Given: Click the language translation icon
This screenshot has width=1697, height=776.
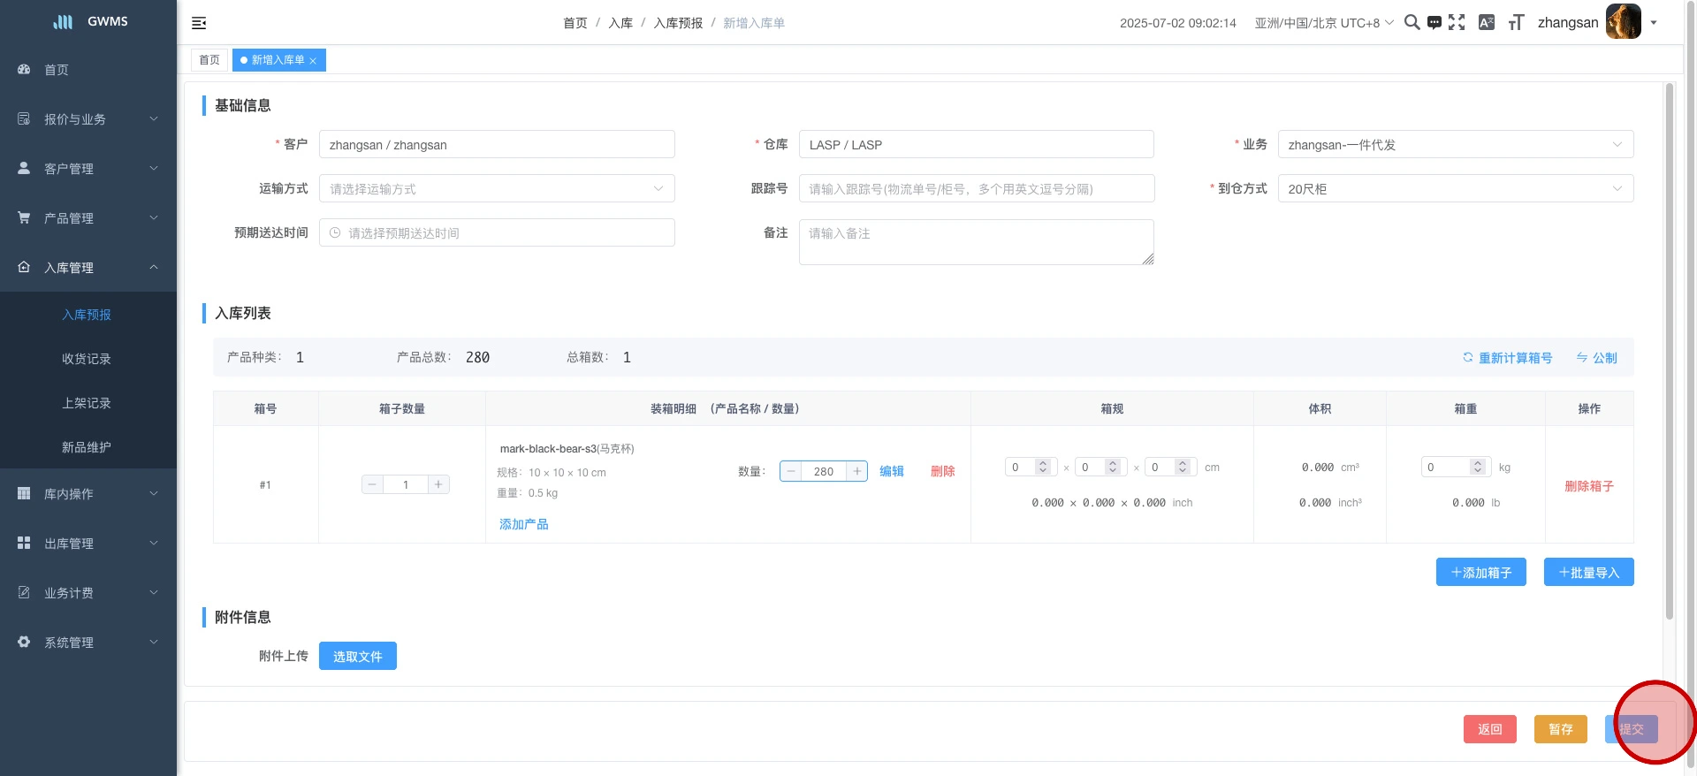Looking at the screenshot, I should [x=1487, y=23].
